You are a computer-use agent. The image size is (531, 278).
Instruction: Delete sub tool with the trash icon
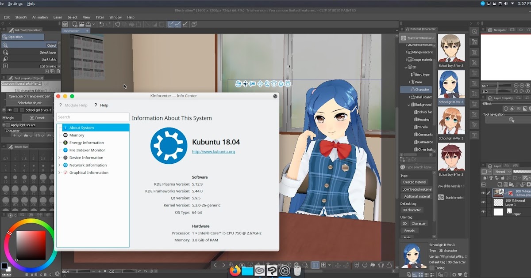tap(58, 71)
